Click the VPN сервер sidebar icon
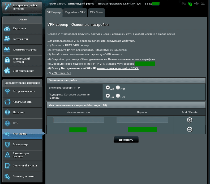210x184 pixels. click(x=7, y=133)
